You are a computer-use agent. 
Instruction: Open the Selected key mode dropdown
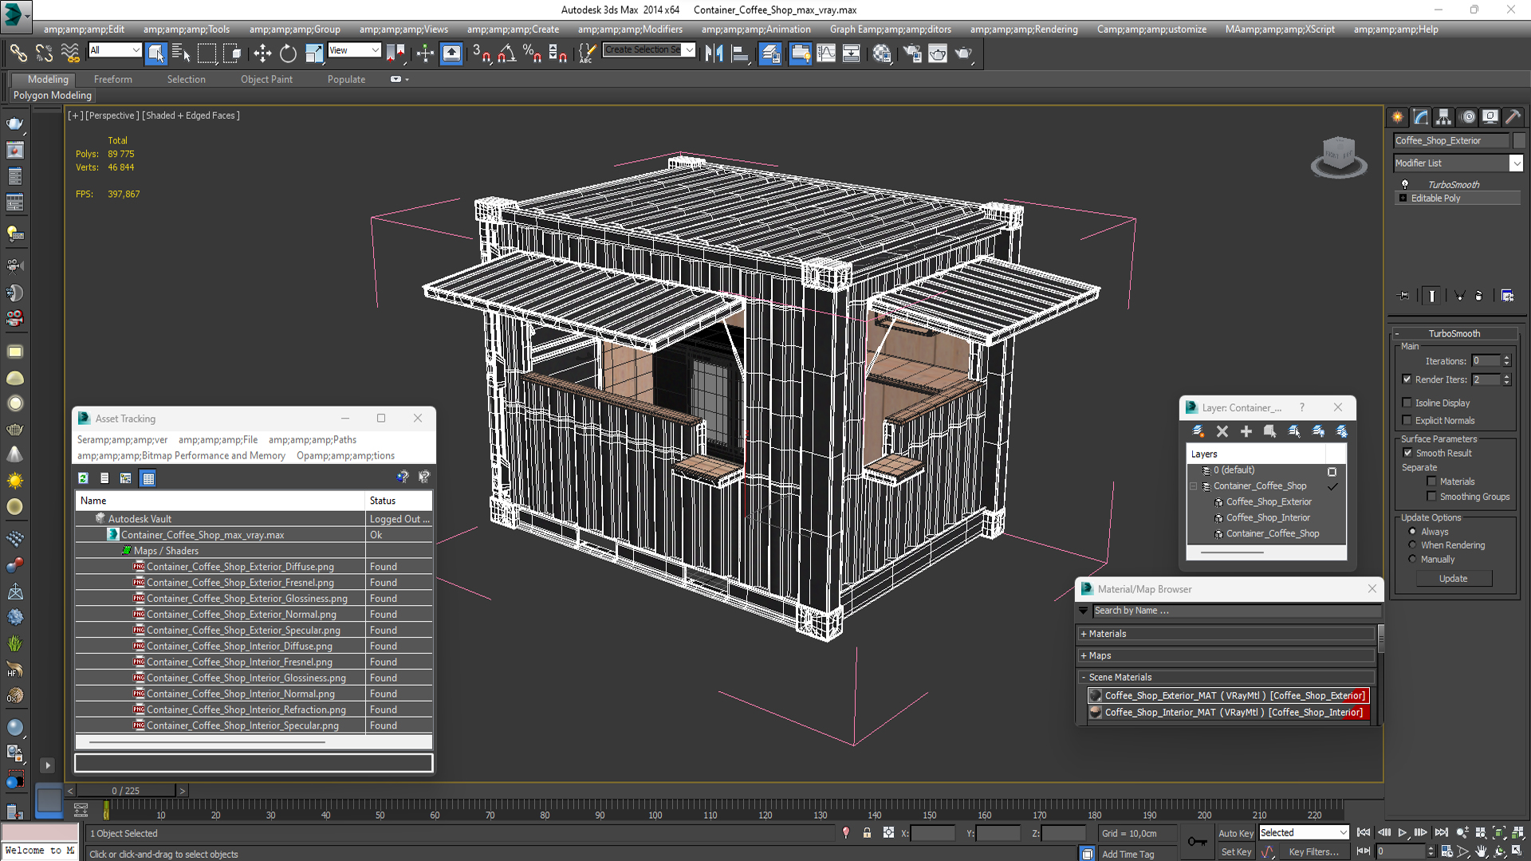click(x=1304, y=832)
